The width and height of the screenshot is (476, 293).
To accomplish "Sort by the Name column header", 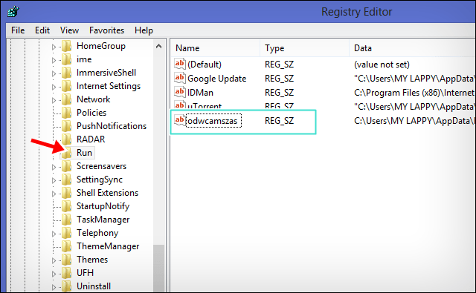I will [215, 47].
